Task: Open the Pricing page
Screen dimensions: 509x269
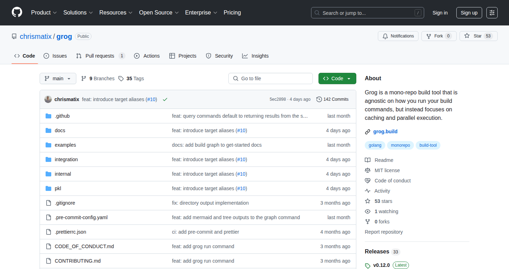Action: click(x=232, y=12)
